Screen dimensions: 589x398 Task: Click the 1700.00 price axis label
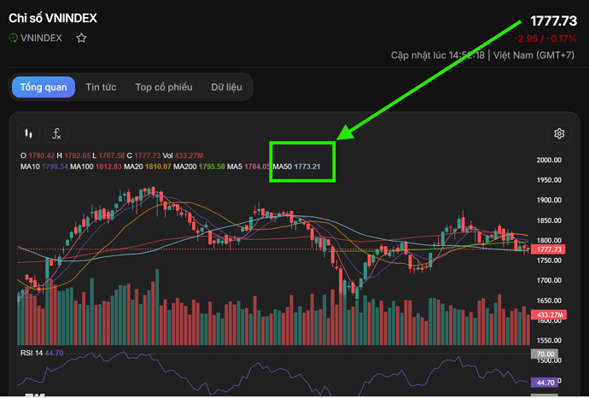(x=549, y=280)
